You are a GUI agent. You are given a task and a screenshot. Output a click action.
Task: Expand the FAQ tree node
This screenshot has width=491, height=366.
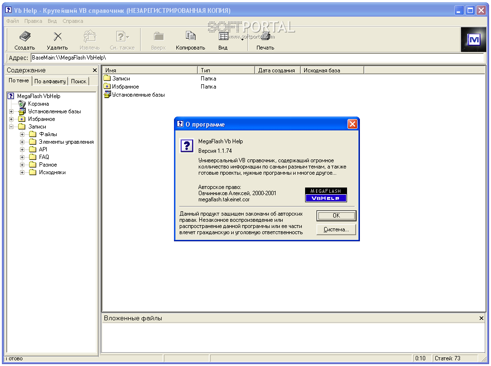click(x=22, y=157)
